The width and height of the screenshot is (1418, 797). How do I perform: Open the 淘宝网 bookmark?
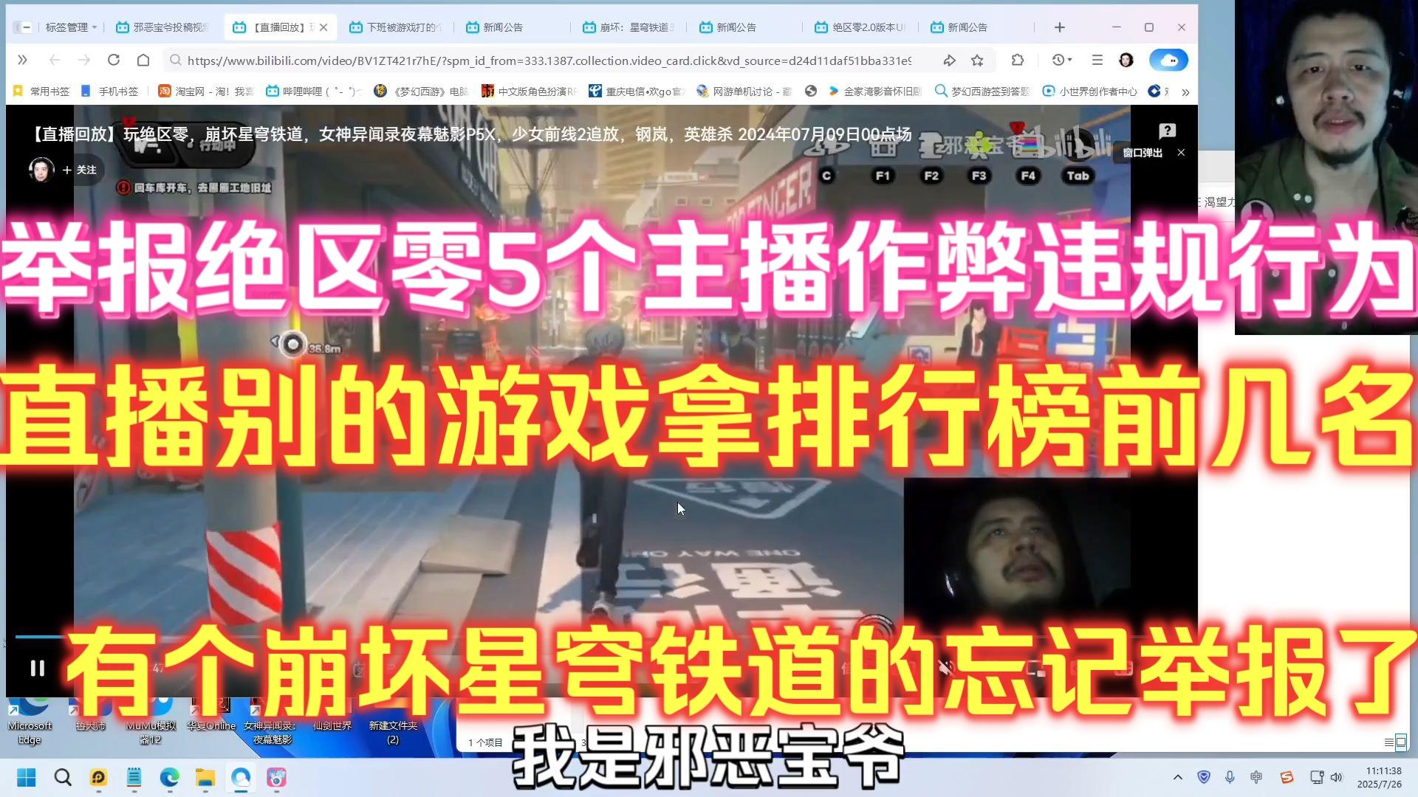point(205,92)
